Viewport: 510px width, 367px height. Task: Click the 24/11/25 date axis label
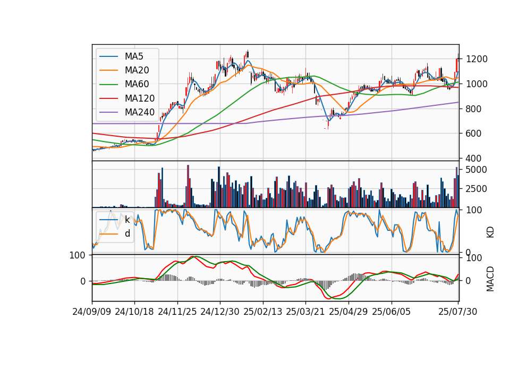177,312
